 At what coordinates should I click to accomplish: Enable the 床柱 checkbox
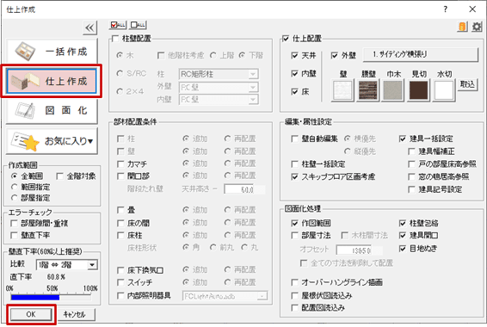tap(120, 236)
